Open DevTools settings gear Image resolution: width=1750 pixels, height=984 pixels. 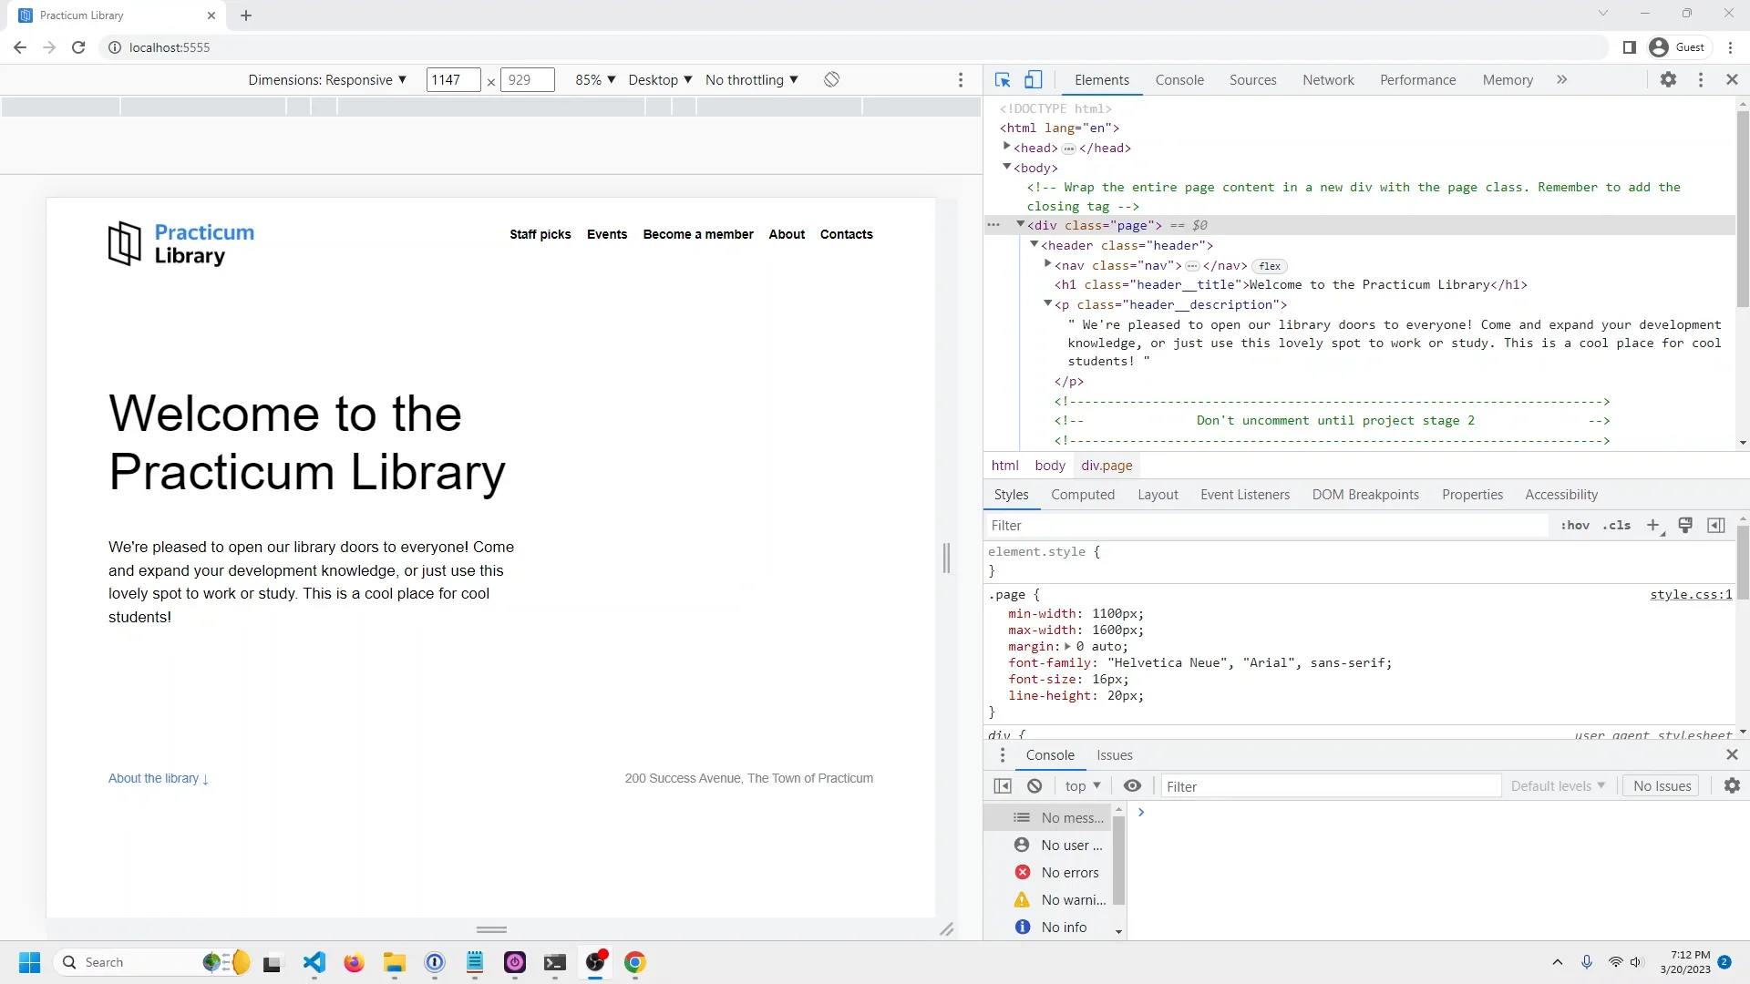coord(1669,79)
